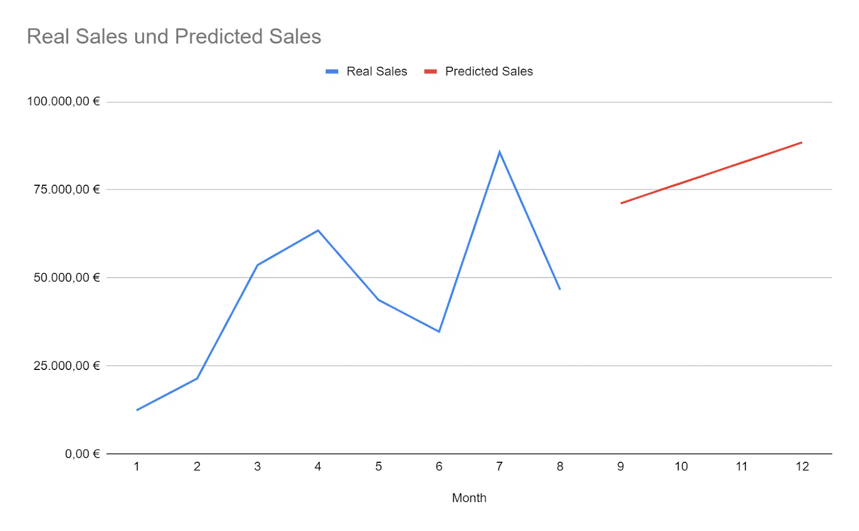Click the blue Real Sales legend swatch
859x531 pixels.
click(x=332, y=71)
